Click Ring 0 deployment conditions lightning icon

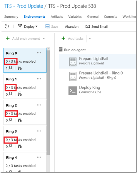[x=20, y=68]
